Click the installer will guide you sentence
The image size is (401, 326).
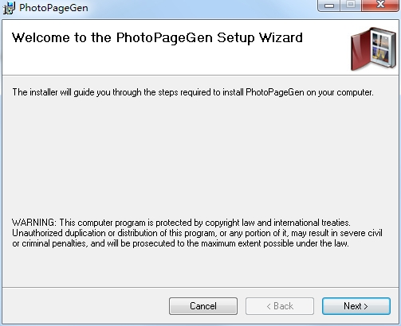tap(193, 92)
